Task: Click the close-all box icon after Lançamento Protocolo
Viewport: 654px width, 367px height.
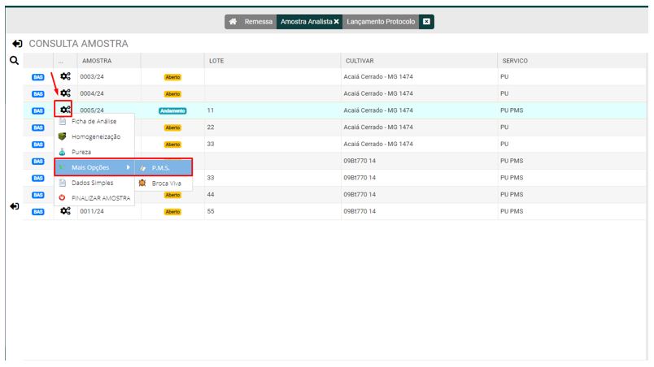Action: click(427, 22)
